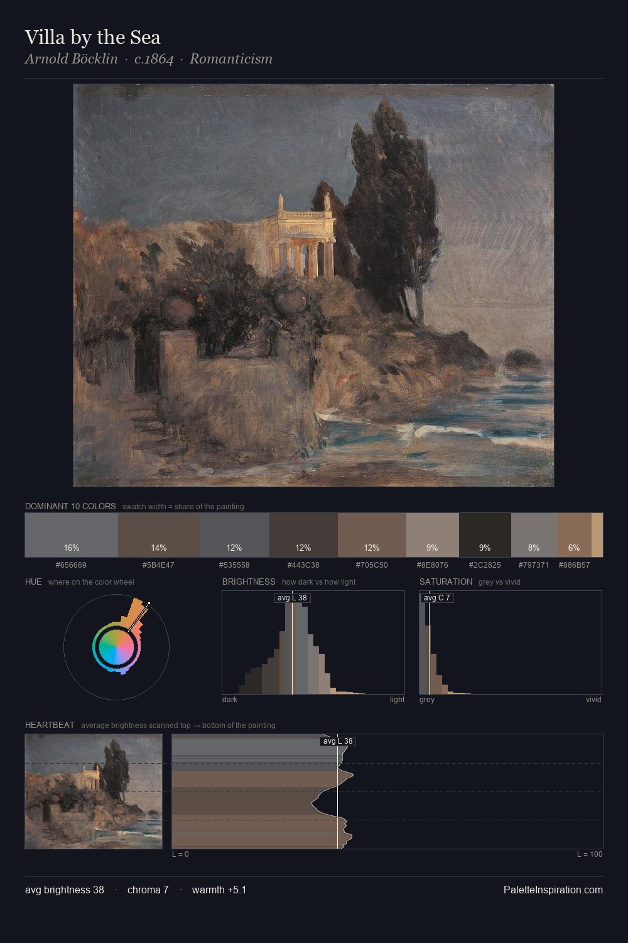
Task: Click the hex code text #5B4E47
Action: (158, 565)
